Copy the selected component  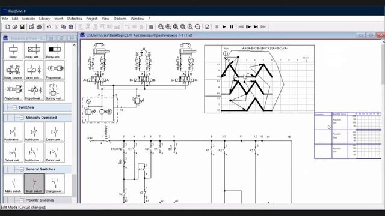click(x=63, y=26)
